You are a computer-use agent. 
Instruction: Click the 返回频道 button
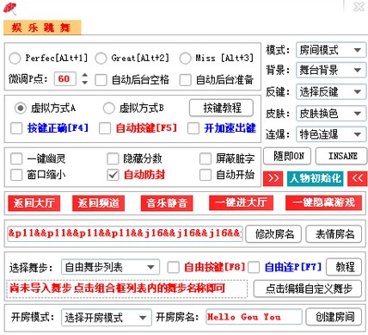click(x=98, y=203)
